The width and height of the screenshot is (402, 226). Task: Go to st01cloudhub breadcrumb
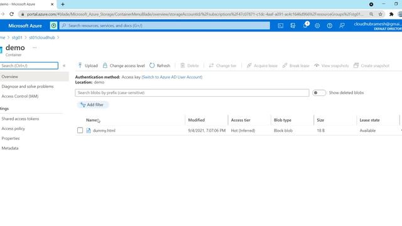(x=42, y=38)
